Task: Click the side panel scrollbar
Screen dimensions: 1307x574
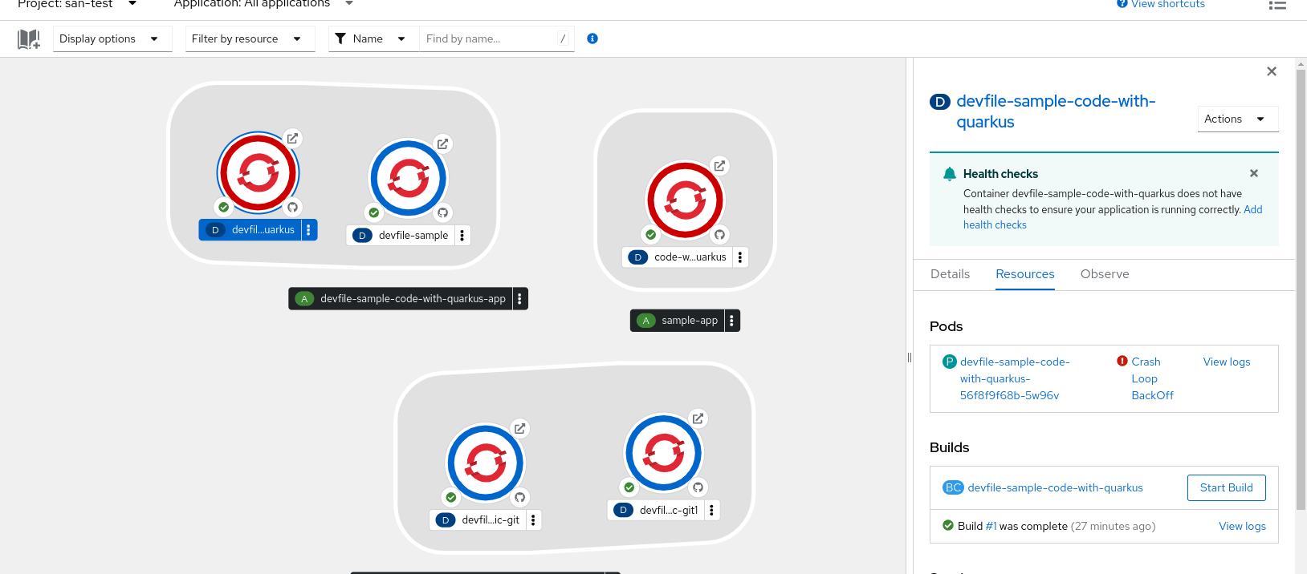Action: pos(1301,289)
